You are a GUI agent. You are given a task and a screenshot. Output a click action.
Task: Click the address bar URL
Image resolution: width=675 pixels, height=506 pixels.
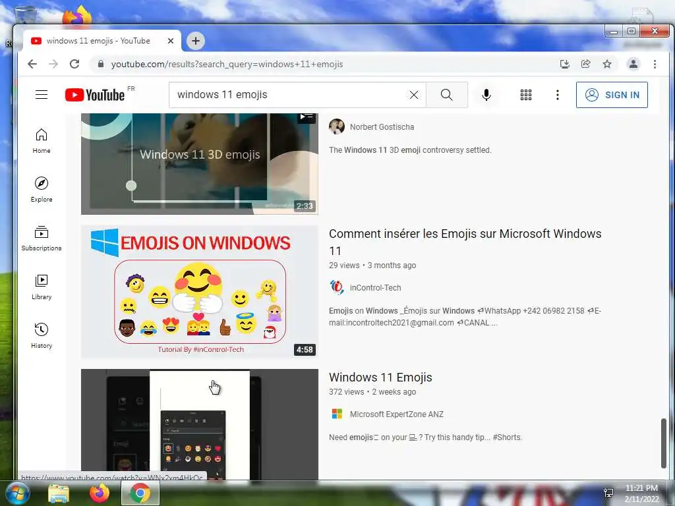click(227, 64)
